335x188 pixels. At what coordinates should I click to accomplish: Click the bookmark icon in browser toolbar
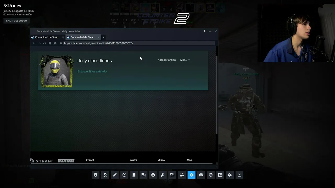coord(50,43)
